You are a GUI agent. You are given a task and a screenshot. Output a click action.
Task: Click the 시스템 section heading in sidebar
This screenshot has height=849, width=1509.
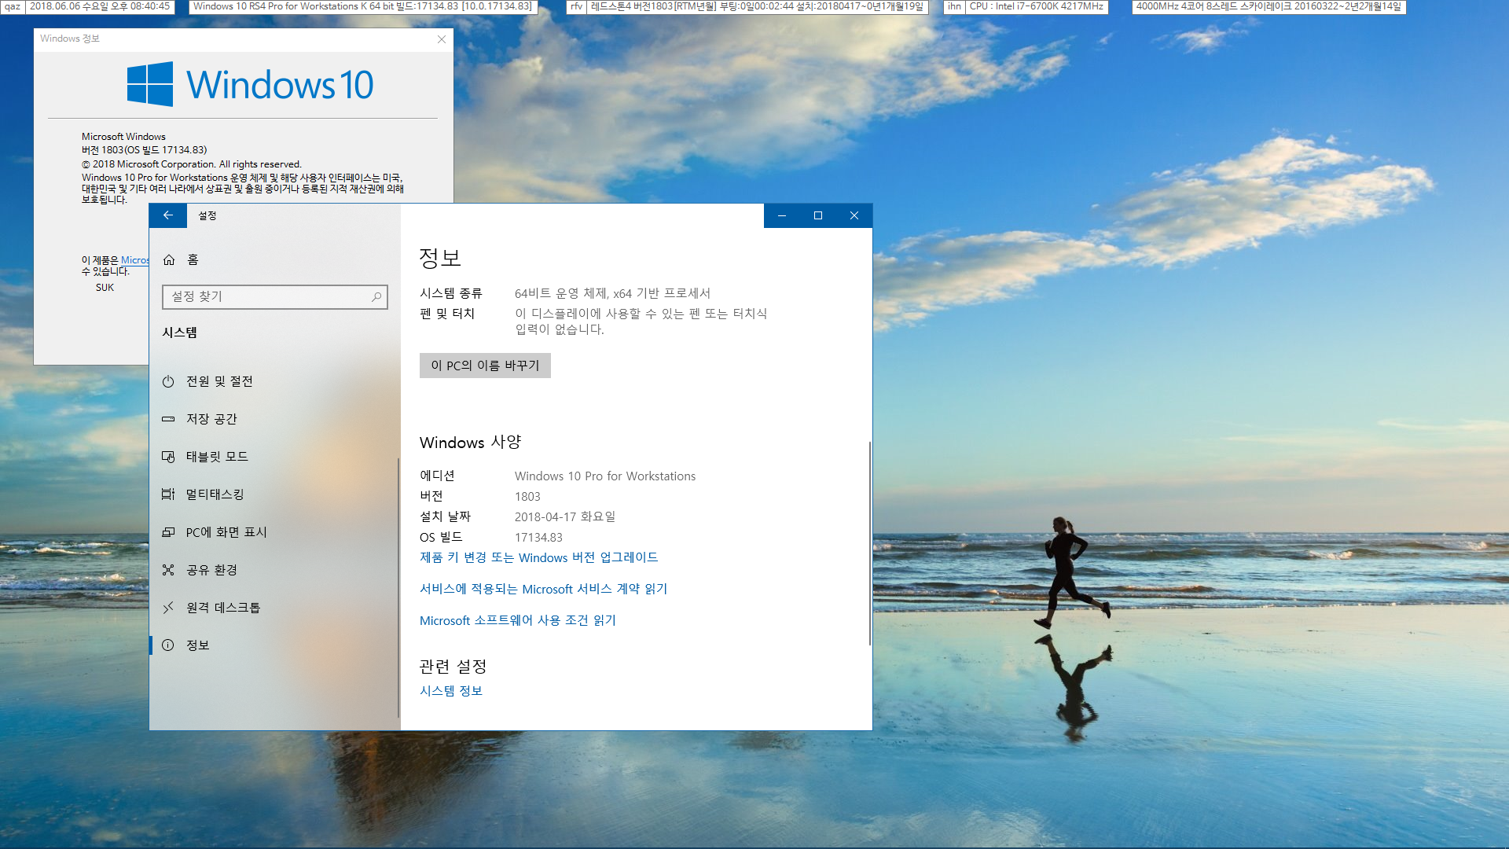(180, 333)
